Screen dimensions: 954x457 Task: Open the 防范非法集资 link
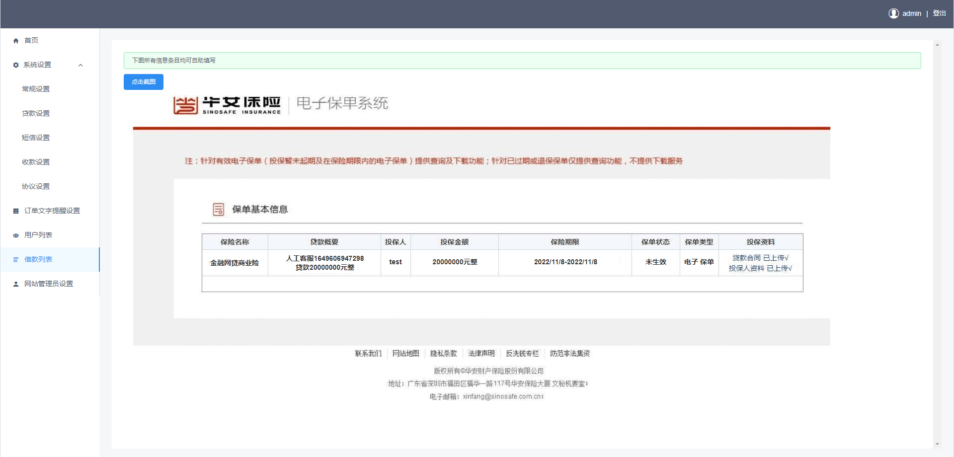coord(569,353)
